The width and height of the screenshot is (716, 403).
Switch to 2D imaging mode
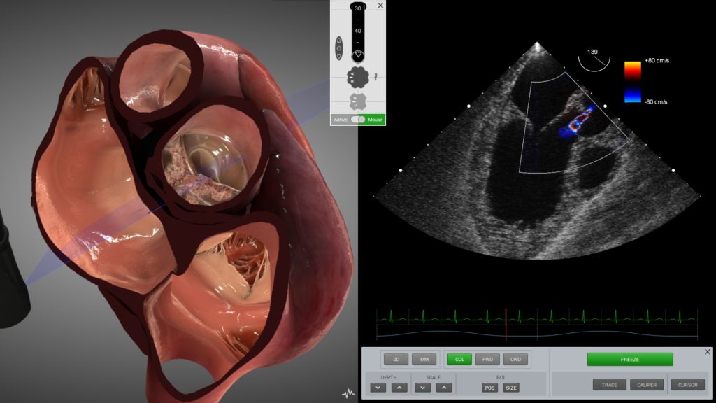tap(396, 360)
